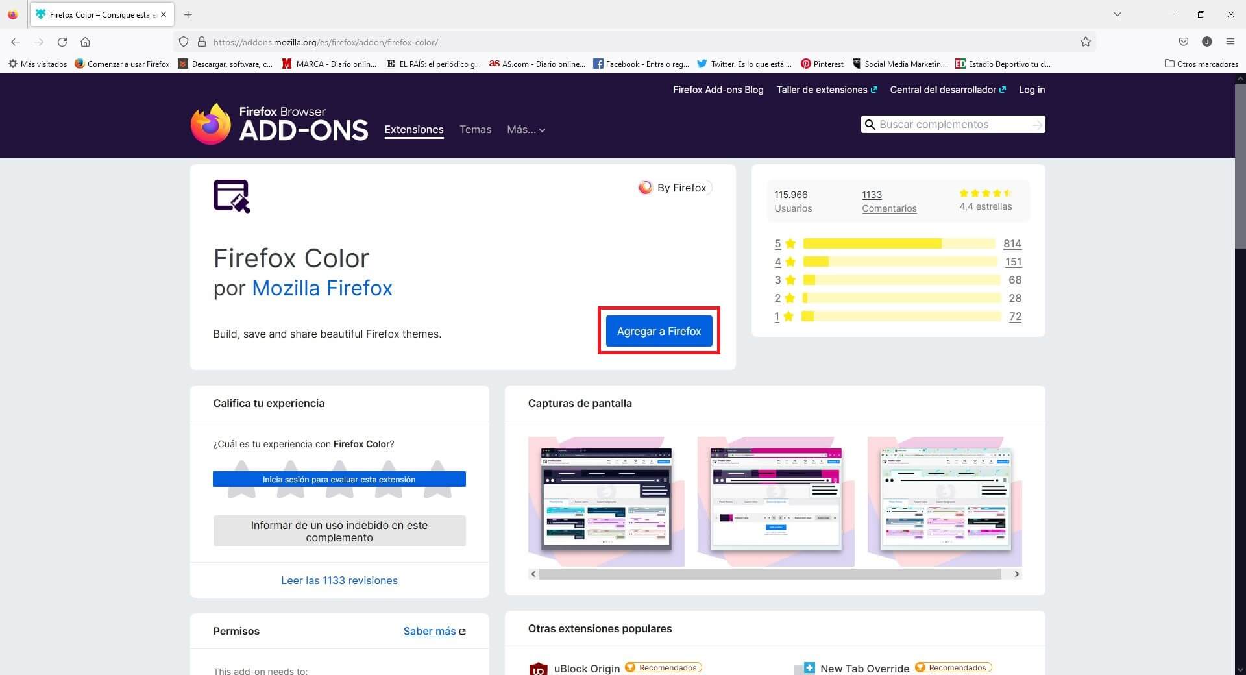Image resolution: width=1246 pixels, height=675 pixels.
Task: Open the Facebook bookmark
Action: (x=641, y=64)
